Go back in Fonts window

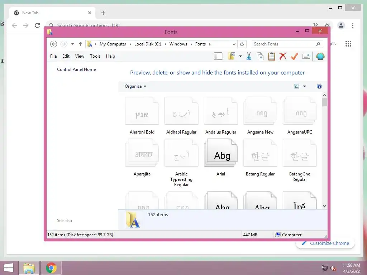pyautogui.click(x=54, y=44)
